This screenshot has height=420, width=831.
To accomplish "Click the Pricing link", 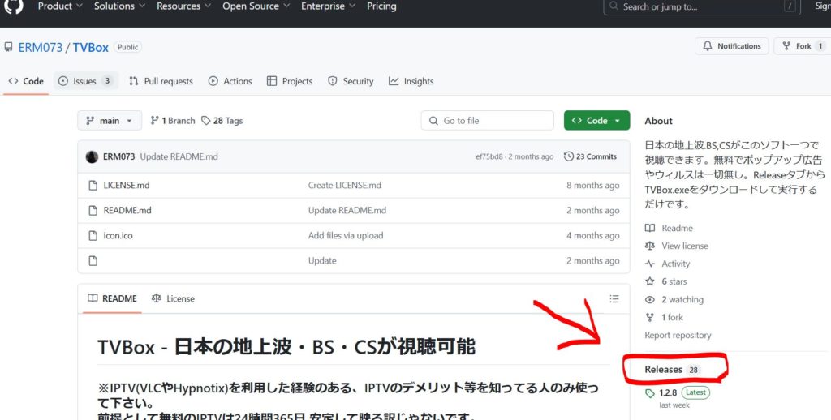I will [x=381, y=6].
